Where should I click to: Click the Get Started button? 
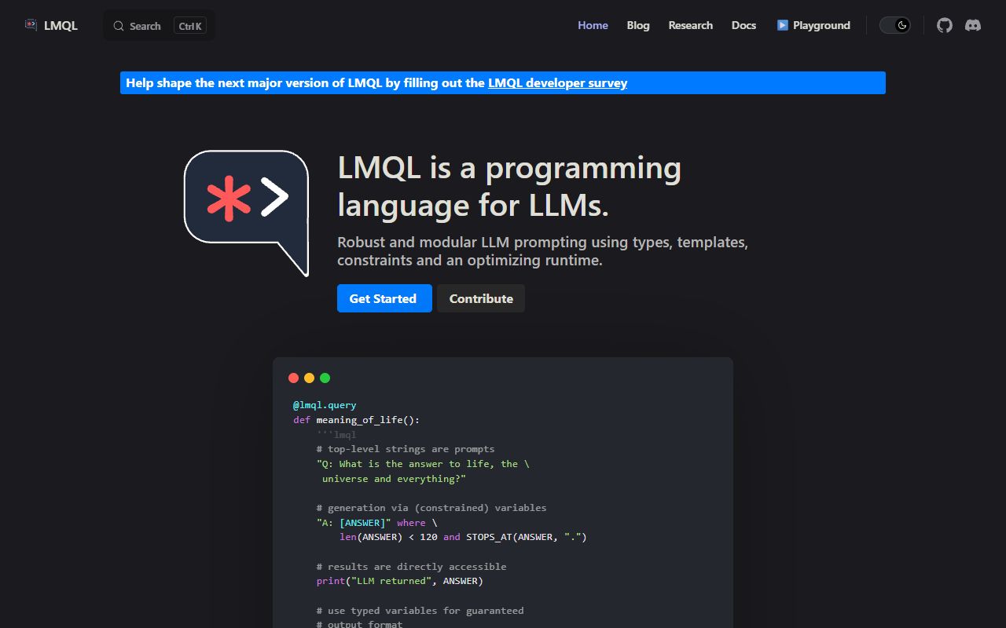pyautogui.click(x=384, y=298)
